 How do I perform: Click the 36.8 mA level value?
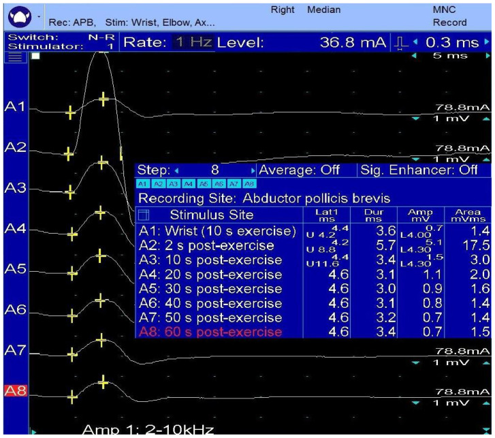(x=353, y=42)
